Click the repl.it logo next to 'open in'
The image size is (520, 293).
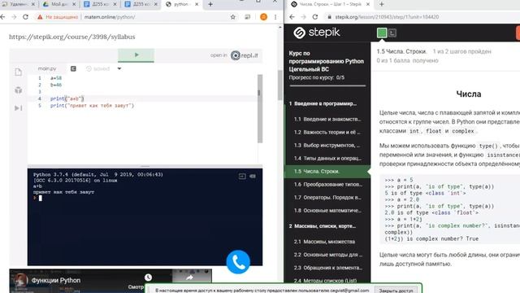pos(245,55)
